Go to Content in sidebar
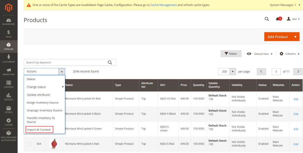This screenshot has width=303, height=153. [x=8, y=84]
